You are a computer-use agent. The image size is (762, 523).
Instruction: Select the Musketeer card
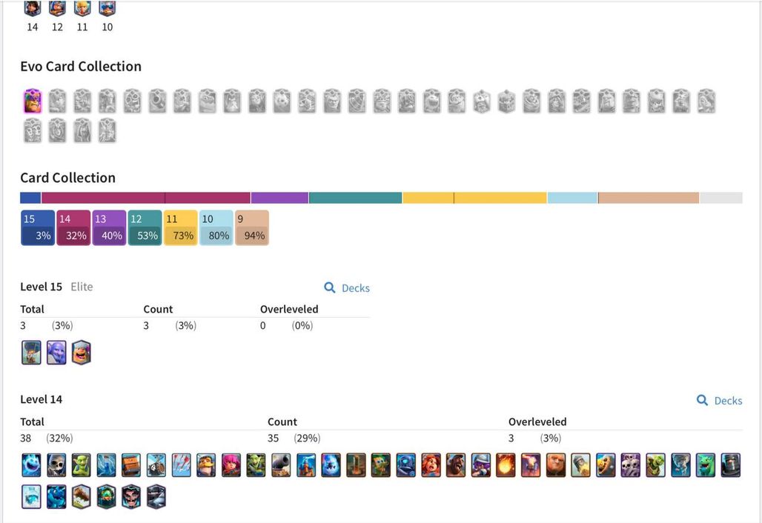[x=480, y=464]
